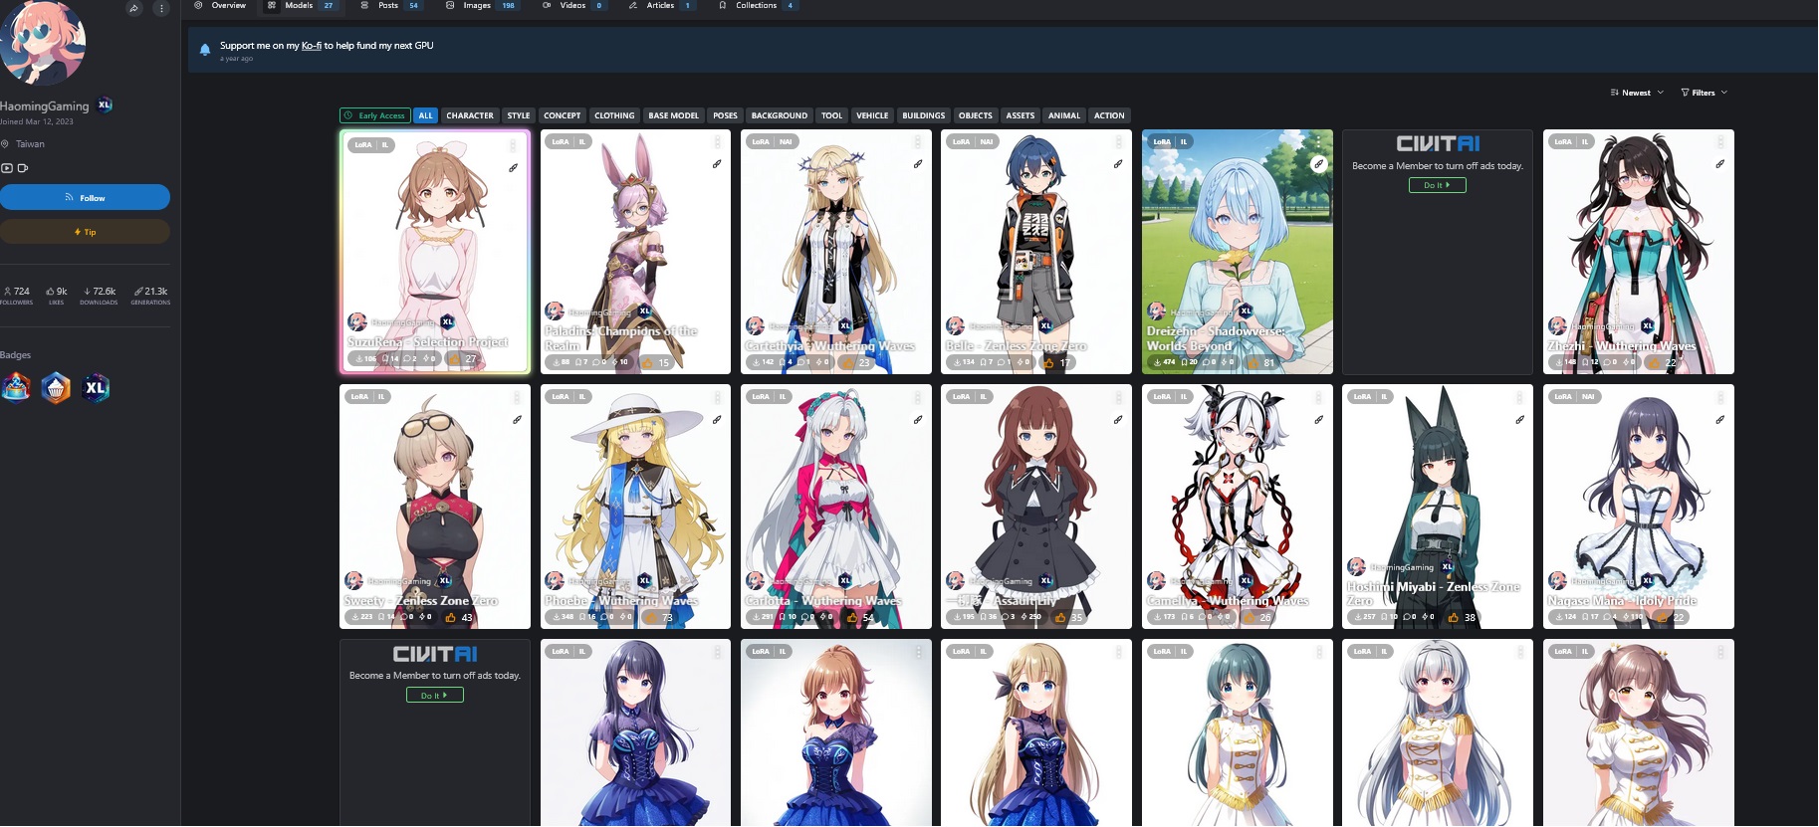Open the Filters dropdown

click(1705, 93)
